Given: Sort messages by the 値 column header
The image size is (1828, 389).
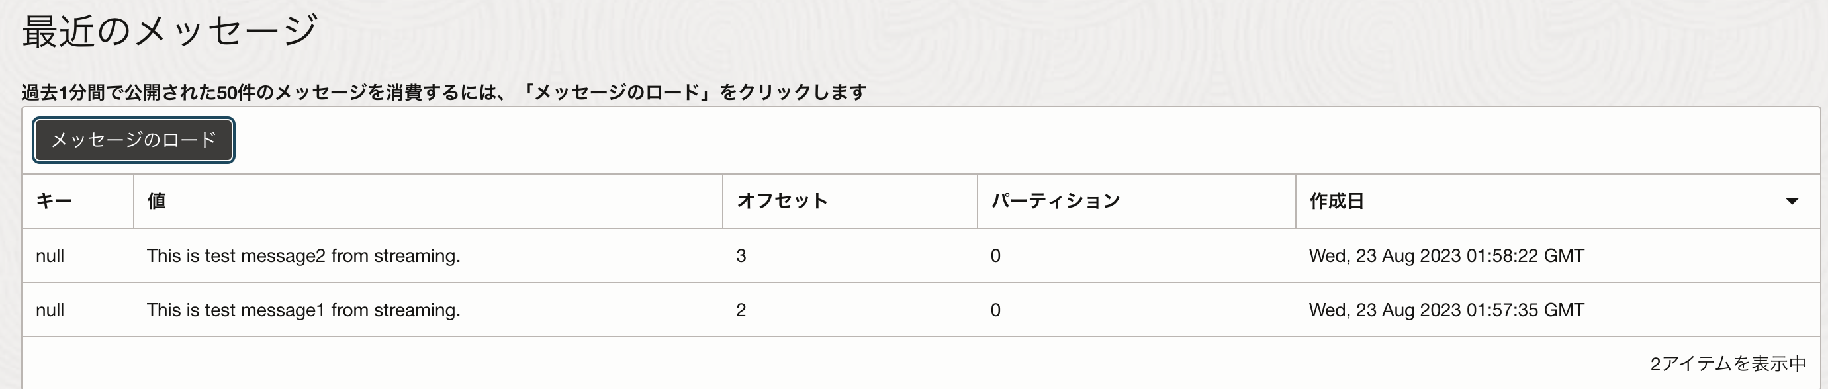Looking at the screenshot, I should click(156, 201).
